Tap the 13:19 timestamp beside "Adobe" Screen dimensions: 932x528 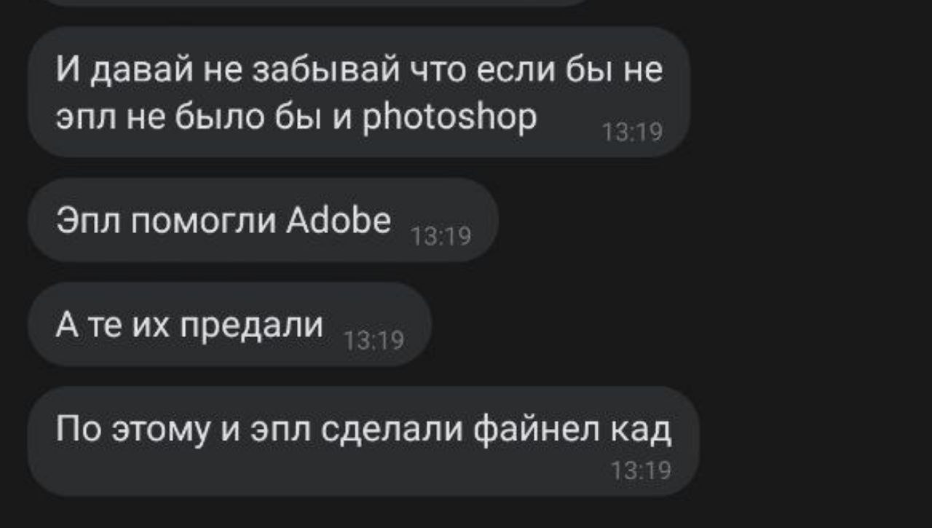pos(441,236)
